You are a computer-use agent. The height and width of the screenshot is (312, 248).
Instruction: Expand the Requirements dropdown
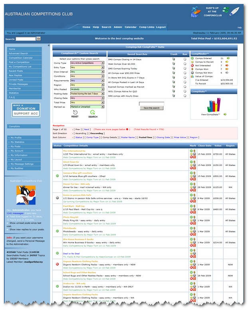point(87,80)
